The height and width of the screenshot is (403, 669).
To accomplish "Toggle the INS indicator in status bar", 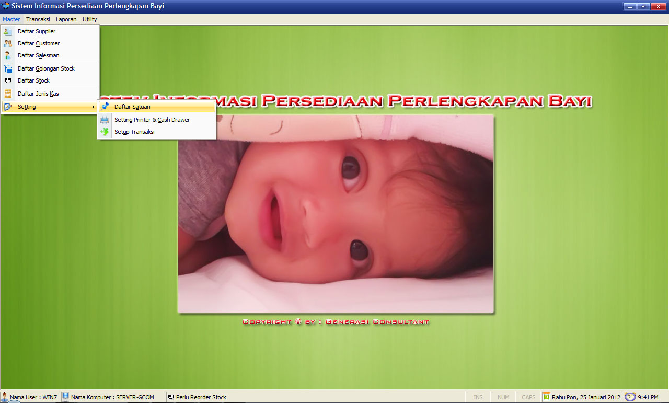I will point(478,397).
